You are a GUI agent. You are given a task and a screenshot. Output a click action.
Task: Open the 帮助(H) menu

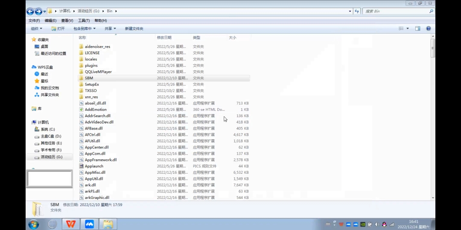pyautogui.click(x=101, y=20)
